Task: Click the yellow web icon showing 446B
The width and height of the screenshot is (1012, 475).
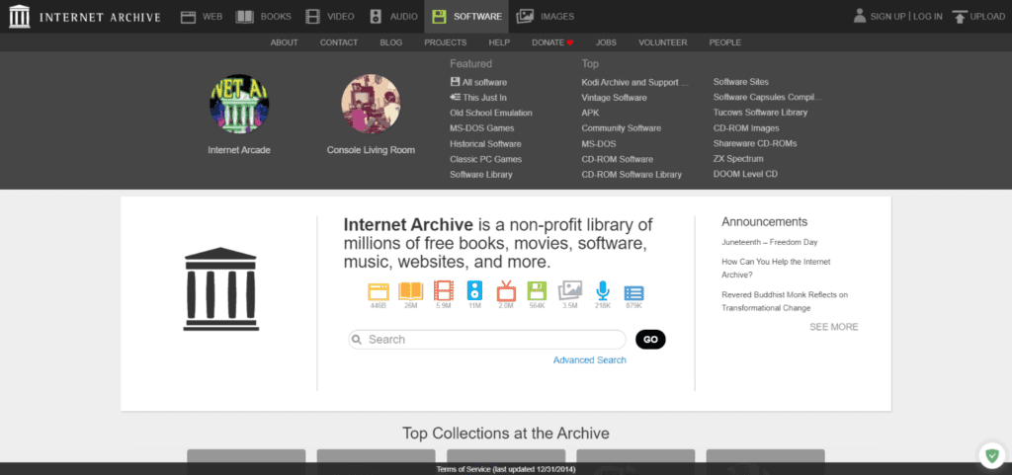Action: coord(379,291)
